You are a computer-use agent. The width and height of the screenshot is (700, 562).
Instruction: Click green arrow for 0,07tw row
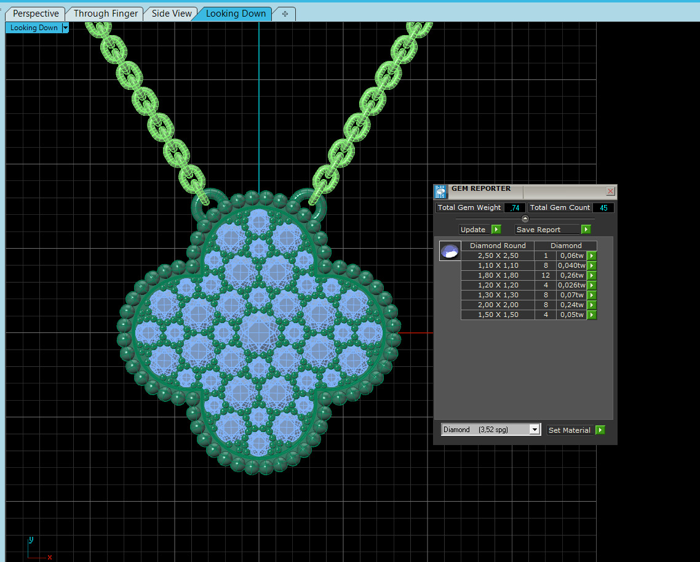[x=592, y=295]
